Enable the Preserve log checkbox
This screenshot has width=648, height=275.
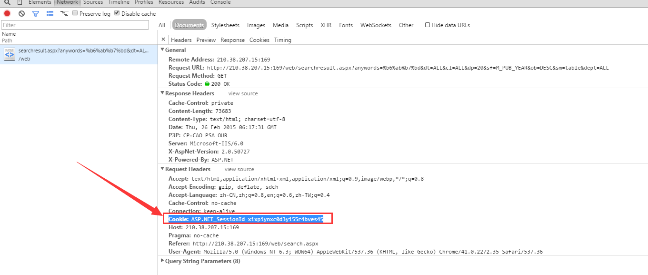point(75,13)
